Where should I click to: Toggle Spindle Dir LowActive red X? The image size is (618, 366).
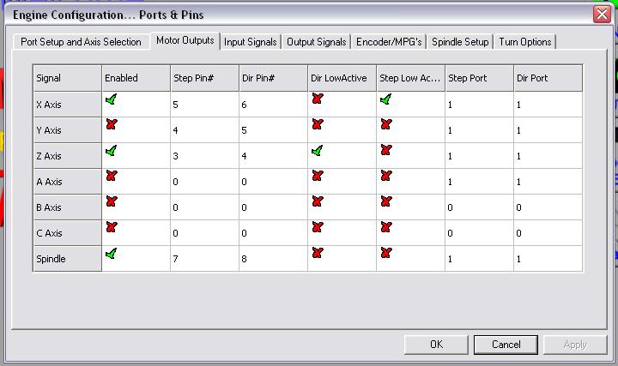pos(317,254)
